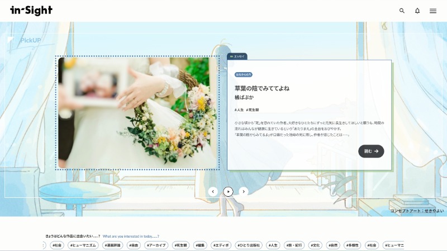Viewport: 447px width, 251px height.
Task: Open article title 草葉の陰でみててよね
Action: [262, 88]
